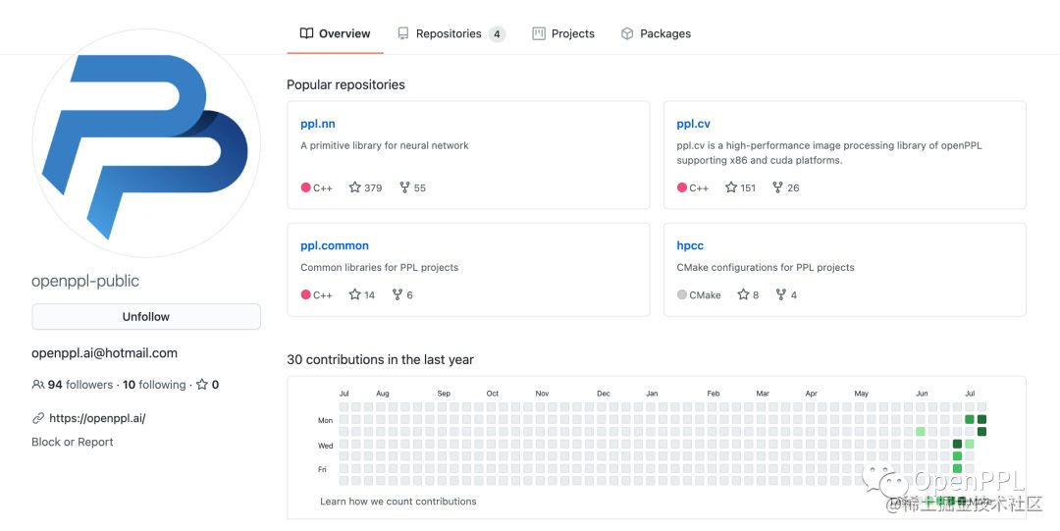Click the C++ language color dot on ppl.common
This screenshot has height=531, width=1060.
(x=306, y=294)
